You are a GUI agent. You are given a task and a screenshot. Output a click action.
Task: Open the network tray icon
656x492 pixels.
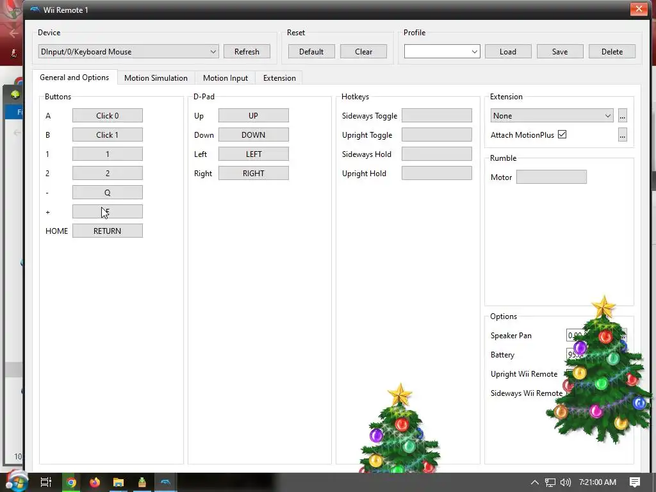[550, 482]
